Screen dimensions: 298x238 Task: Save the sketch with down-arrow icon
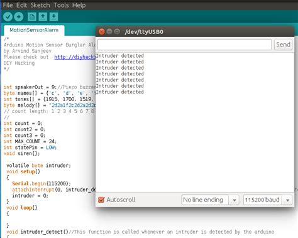tap(53, 17)
